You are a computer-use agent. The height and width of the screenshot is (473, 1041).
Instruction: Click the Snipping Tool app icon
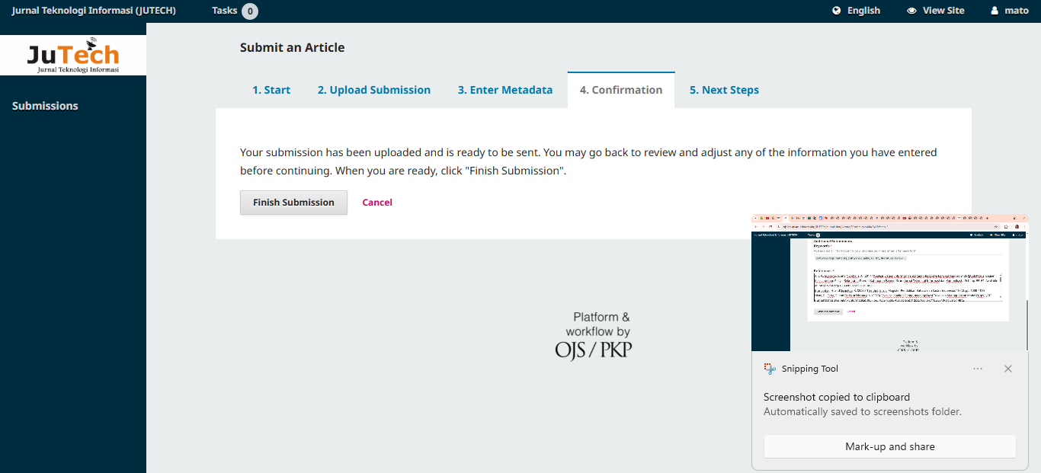pyautogui.click(x=770, y=369)
